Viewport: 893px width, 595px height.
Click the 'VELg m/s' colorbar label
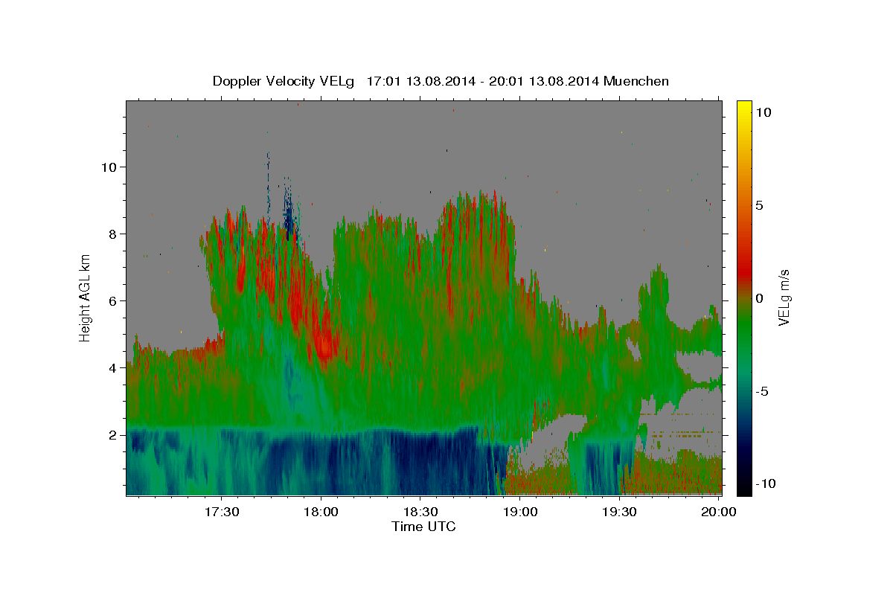pos(783,297)
